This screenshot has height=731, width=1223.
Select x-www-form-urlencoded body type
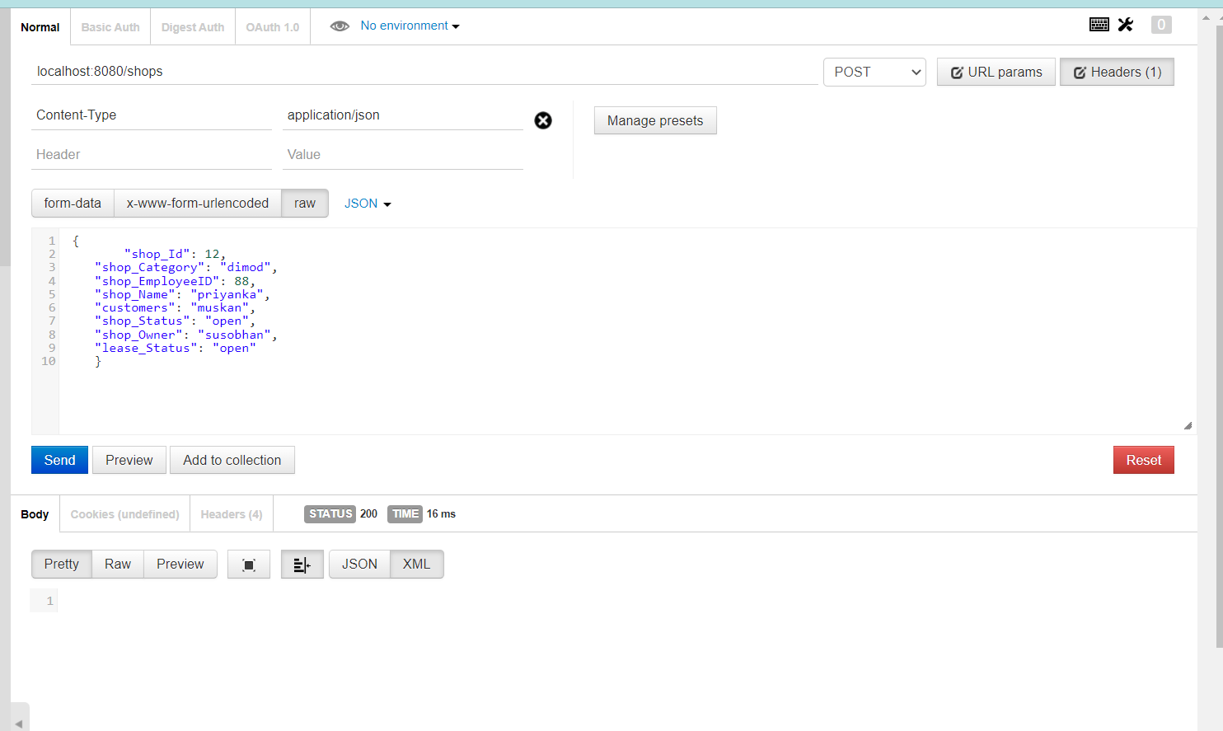[x=198, y=204]
